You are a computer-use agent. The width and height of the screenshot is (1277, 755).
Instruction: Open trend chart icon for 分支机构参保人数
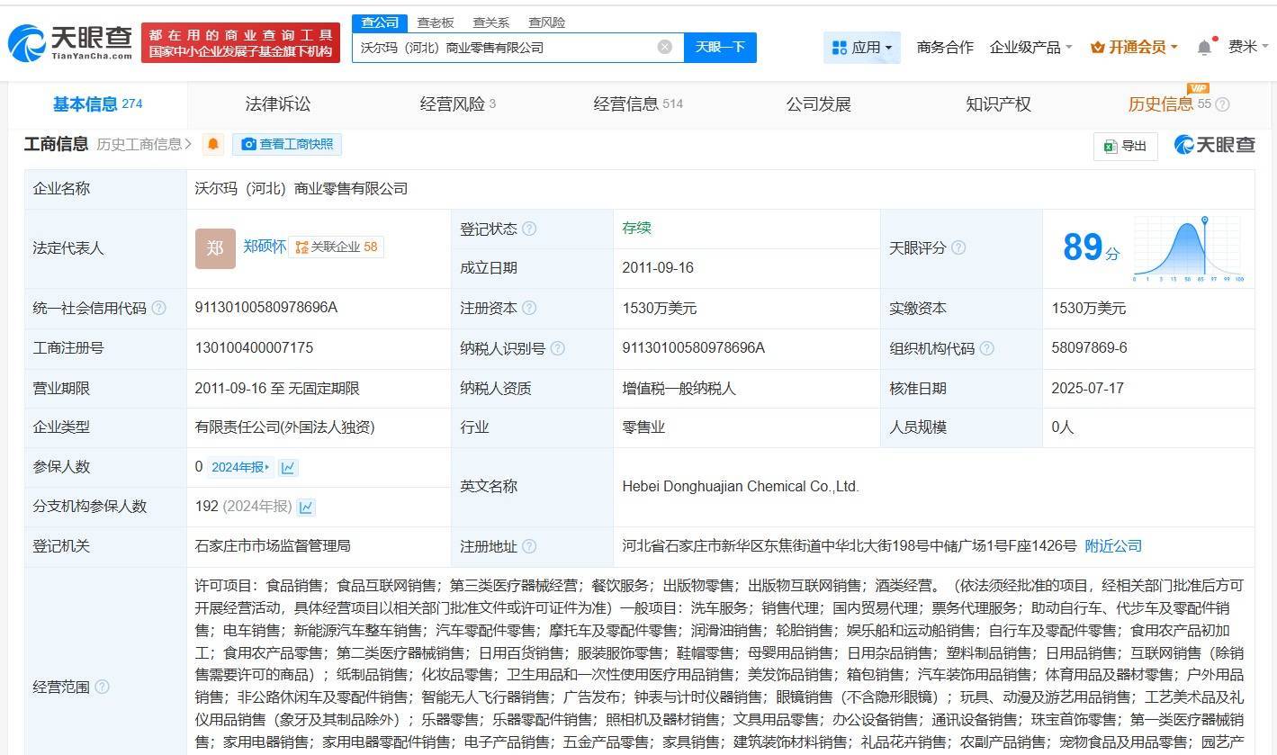point(306,507)
